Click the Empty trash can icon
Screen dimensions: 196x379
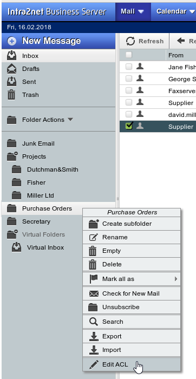pos(93,251)
